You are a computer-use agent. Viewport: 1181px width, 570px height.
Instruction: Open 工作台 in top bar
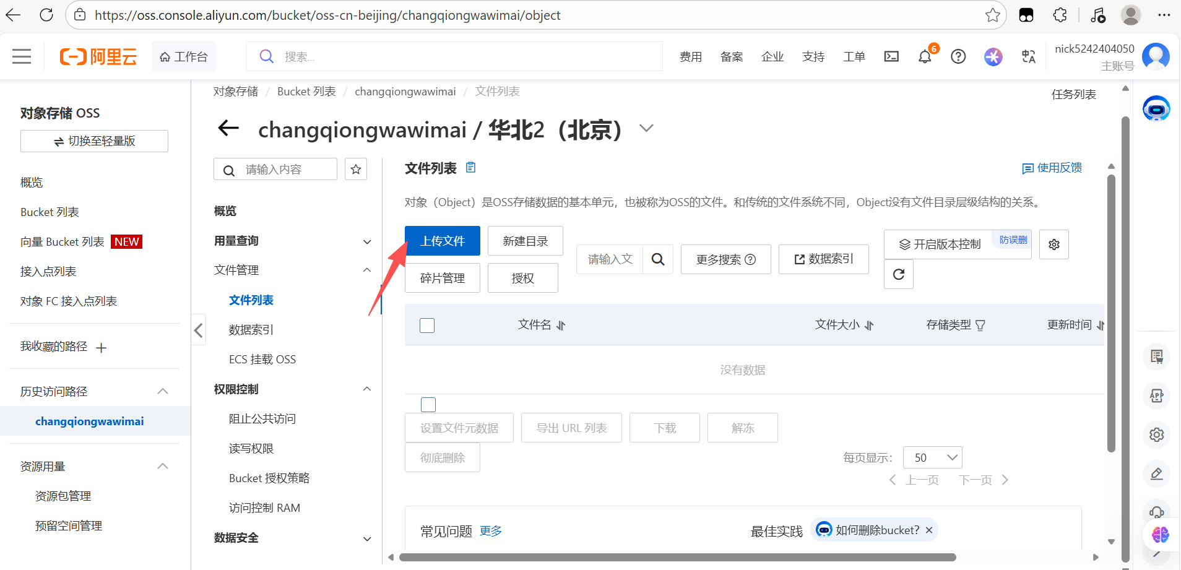point(184,56)
